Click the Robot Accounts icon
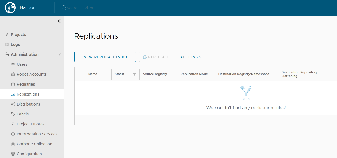Image resolution: width=337 pixels, height=158 pixels. click(x=13, y=74)
